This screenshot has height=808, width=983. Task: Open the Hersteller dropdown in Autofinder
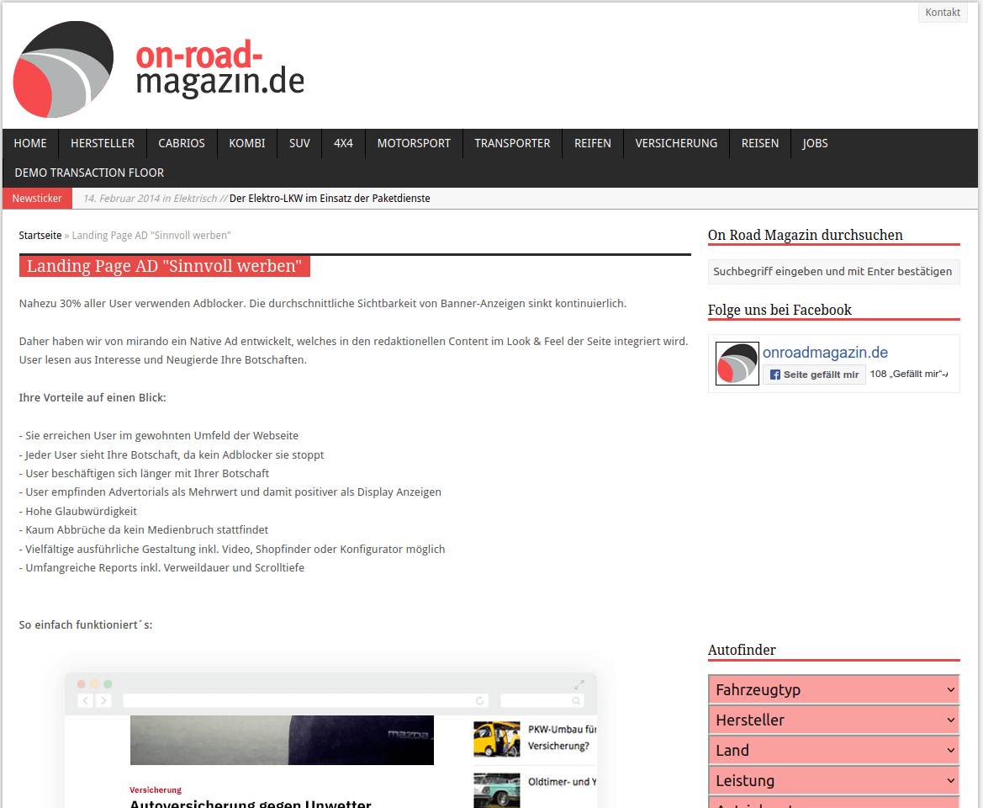[x=833, y=720]
